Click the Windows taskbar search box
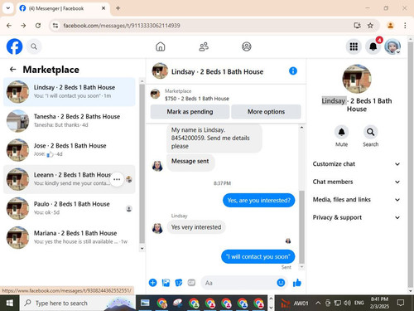The image size is (414, 311). (x=77, y=303)
